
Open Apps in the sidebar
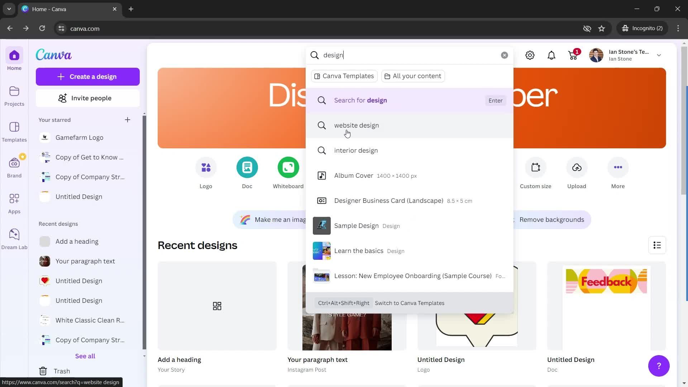tap(14, 204)
